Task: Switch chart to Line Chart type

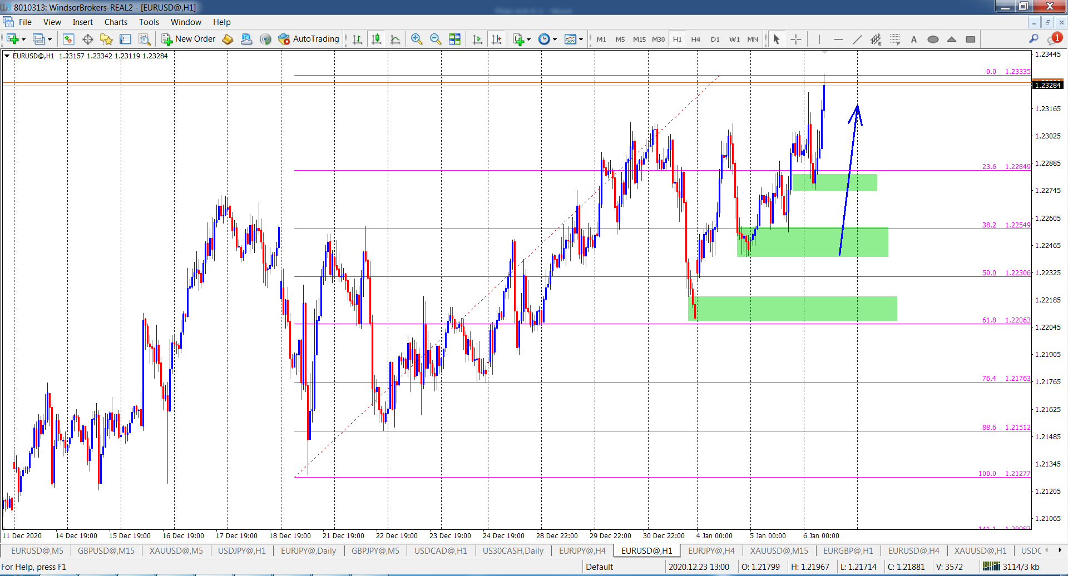Action: click(395, 39)
